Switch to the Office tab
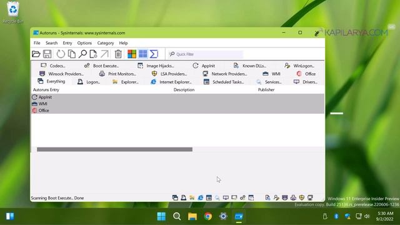This screenshot has width=400, height=225. (306, 74)
